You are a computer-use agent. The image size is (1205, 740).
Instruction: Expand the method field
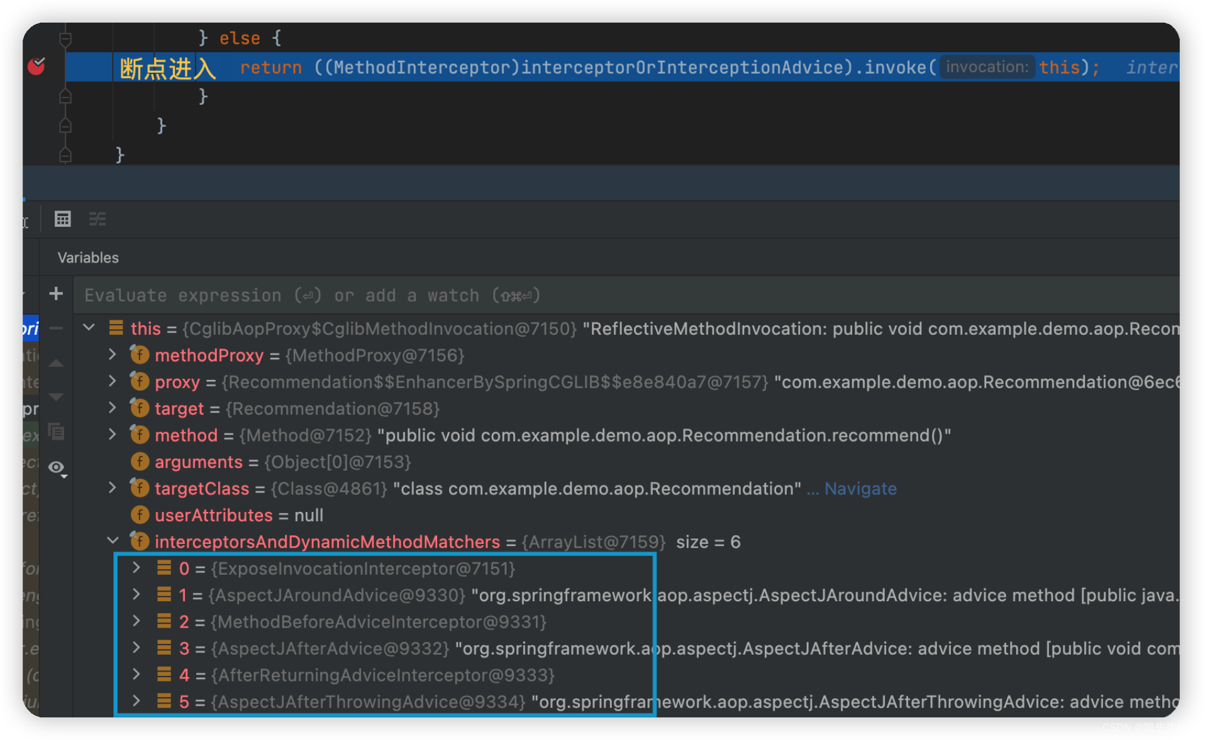(x=113, y=434)
